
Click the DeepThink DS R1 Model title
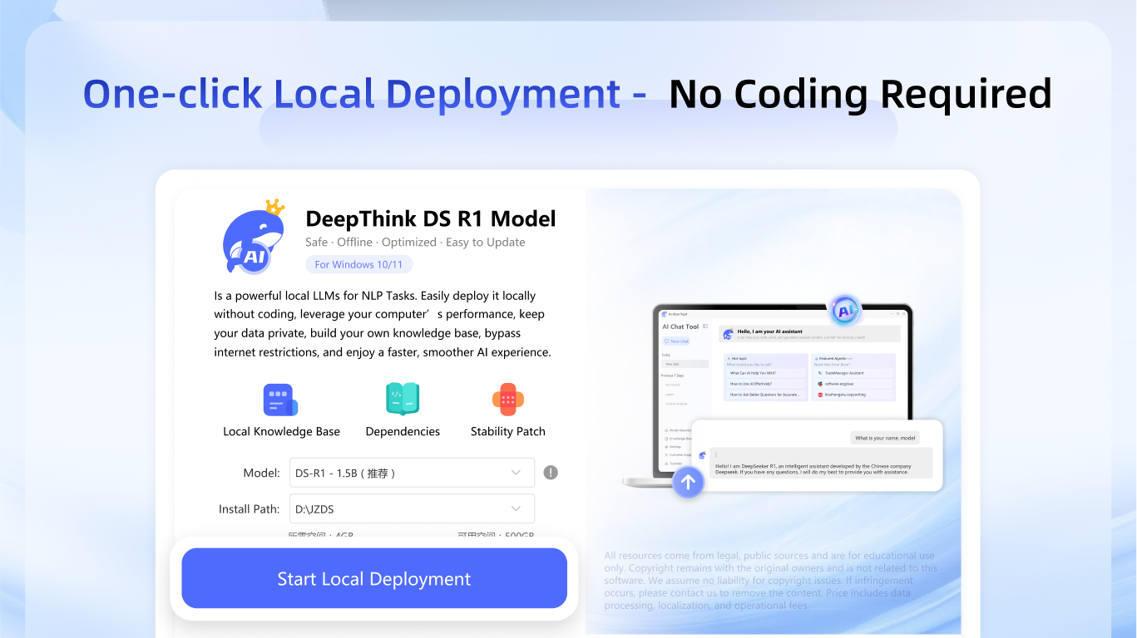[431, 218]
